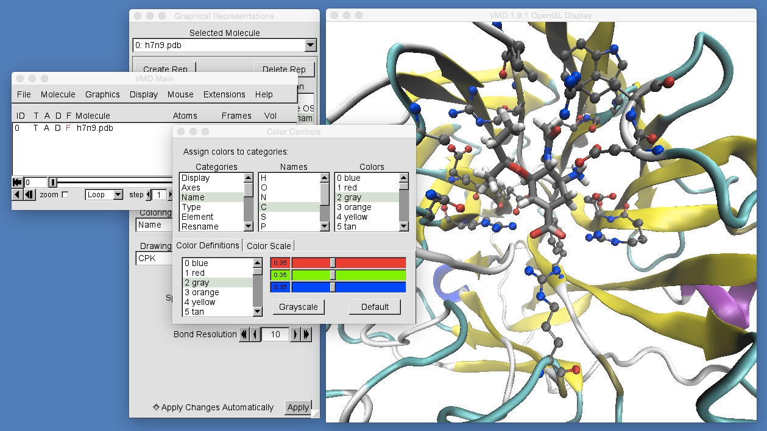Viewport: 767px width, 431px height.
Task: Increase Bond Resolution with the double-arrow
Action: [305, 334]
